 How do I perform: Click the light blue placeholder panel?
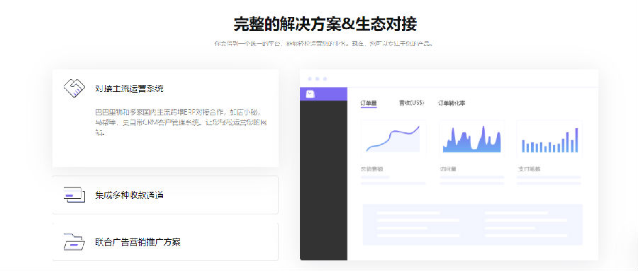(x=472, y=225)
